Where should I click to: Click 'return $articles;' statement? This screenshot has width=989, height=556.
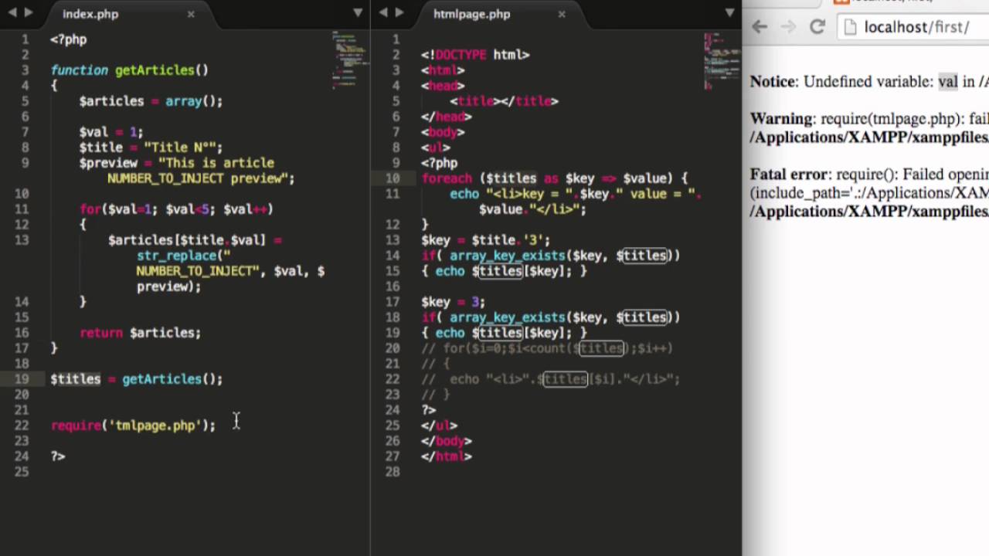(x=140, y=333)
